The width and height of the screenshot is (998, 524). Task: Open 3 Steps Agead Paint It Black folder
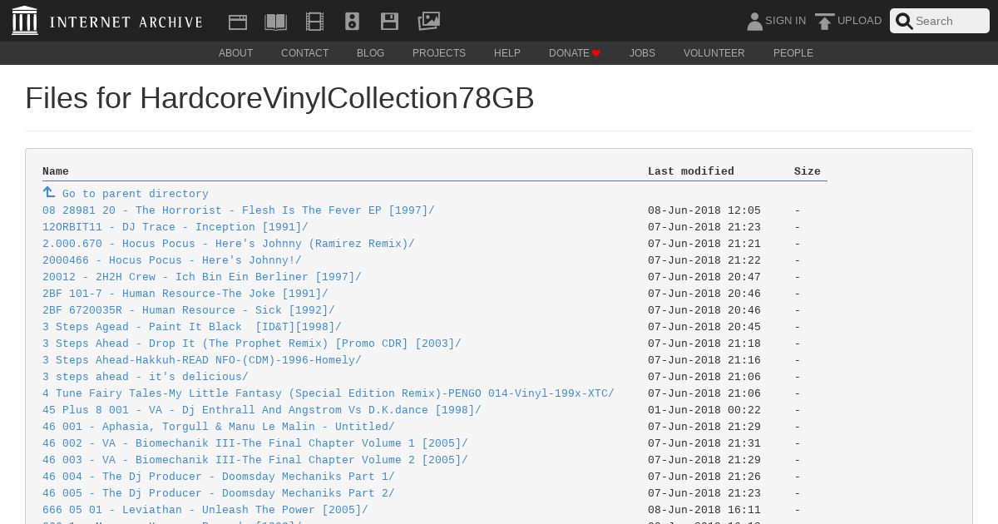tap(192, 327)
